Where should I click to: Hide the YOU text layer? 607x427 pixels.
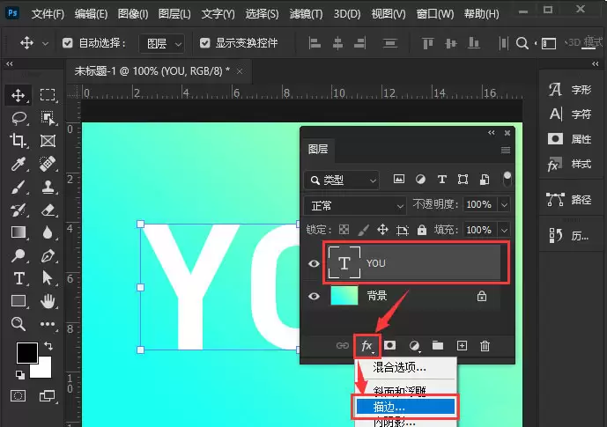coord(314,263)
